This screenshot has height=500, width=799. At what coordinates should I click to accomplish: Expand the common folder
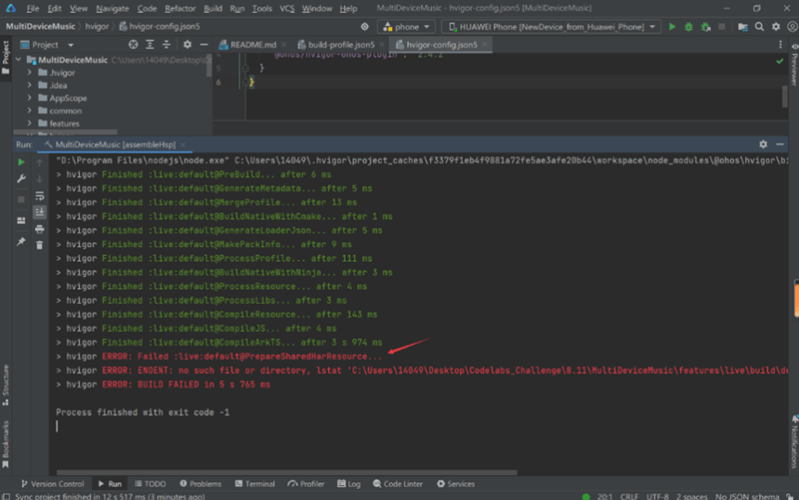30,111
